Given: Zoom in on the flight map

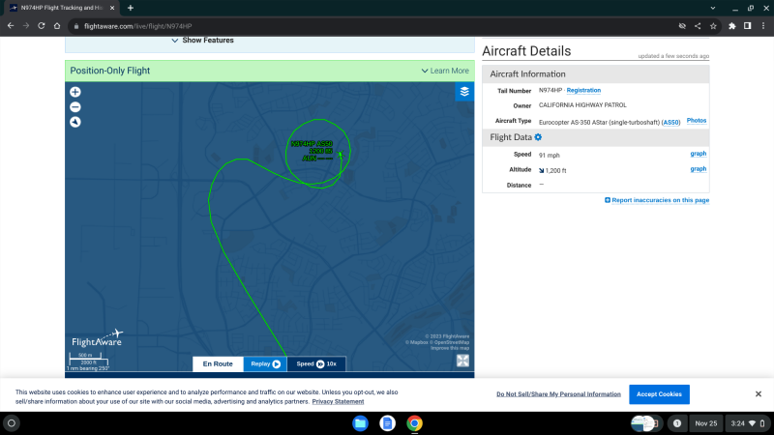Looking at the screenshot, I should (75, 92).
